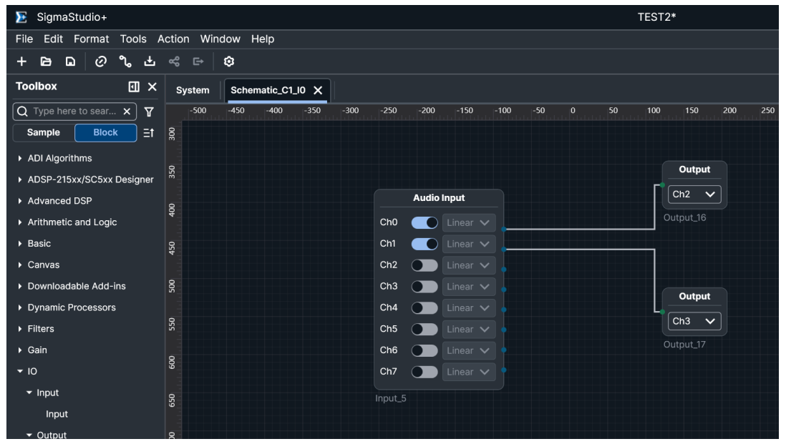Click the download toolbar icon
The width and height of the screenshot is (786, 444).
[150, 61]
